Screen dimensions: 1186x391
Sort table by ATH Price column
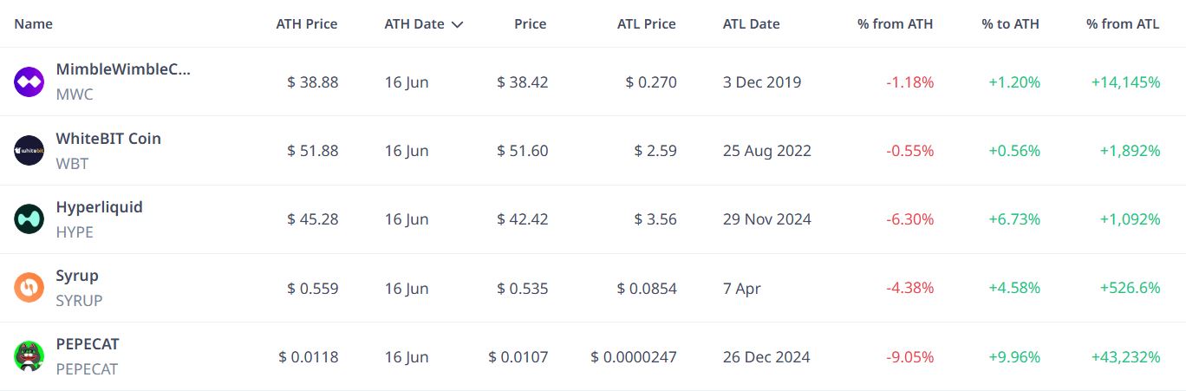coord(307,24)
